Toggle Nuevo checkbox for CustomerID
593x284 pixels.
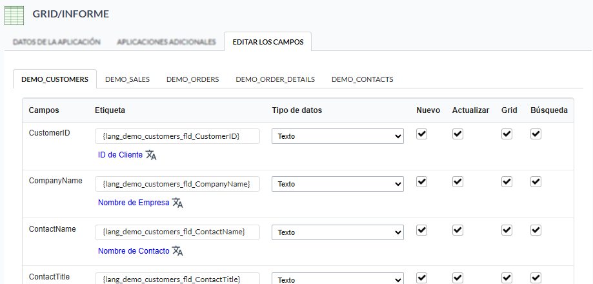coord(421,134)
